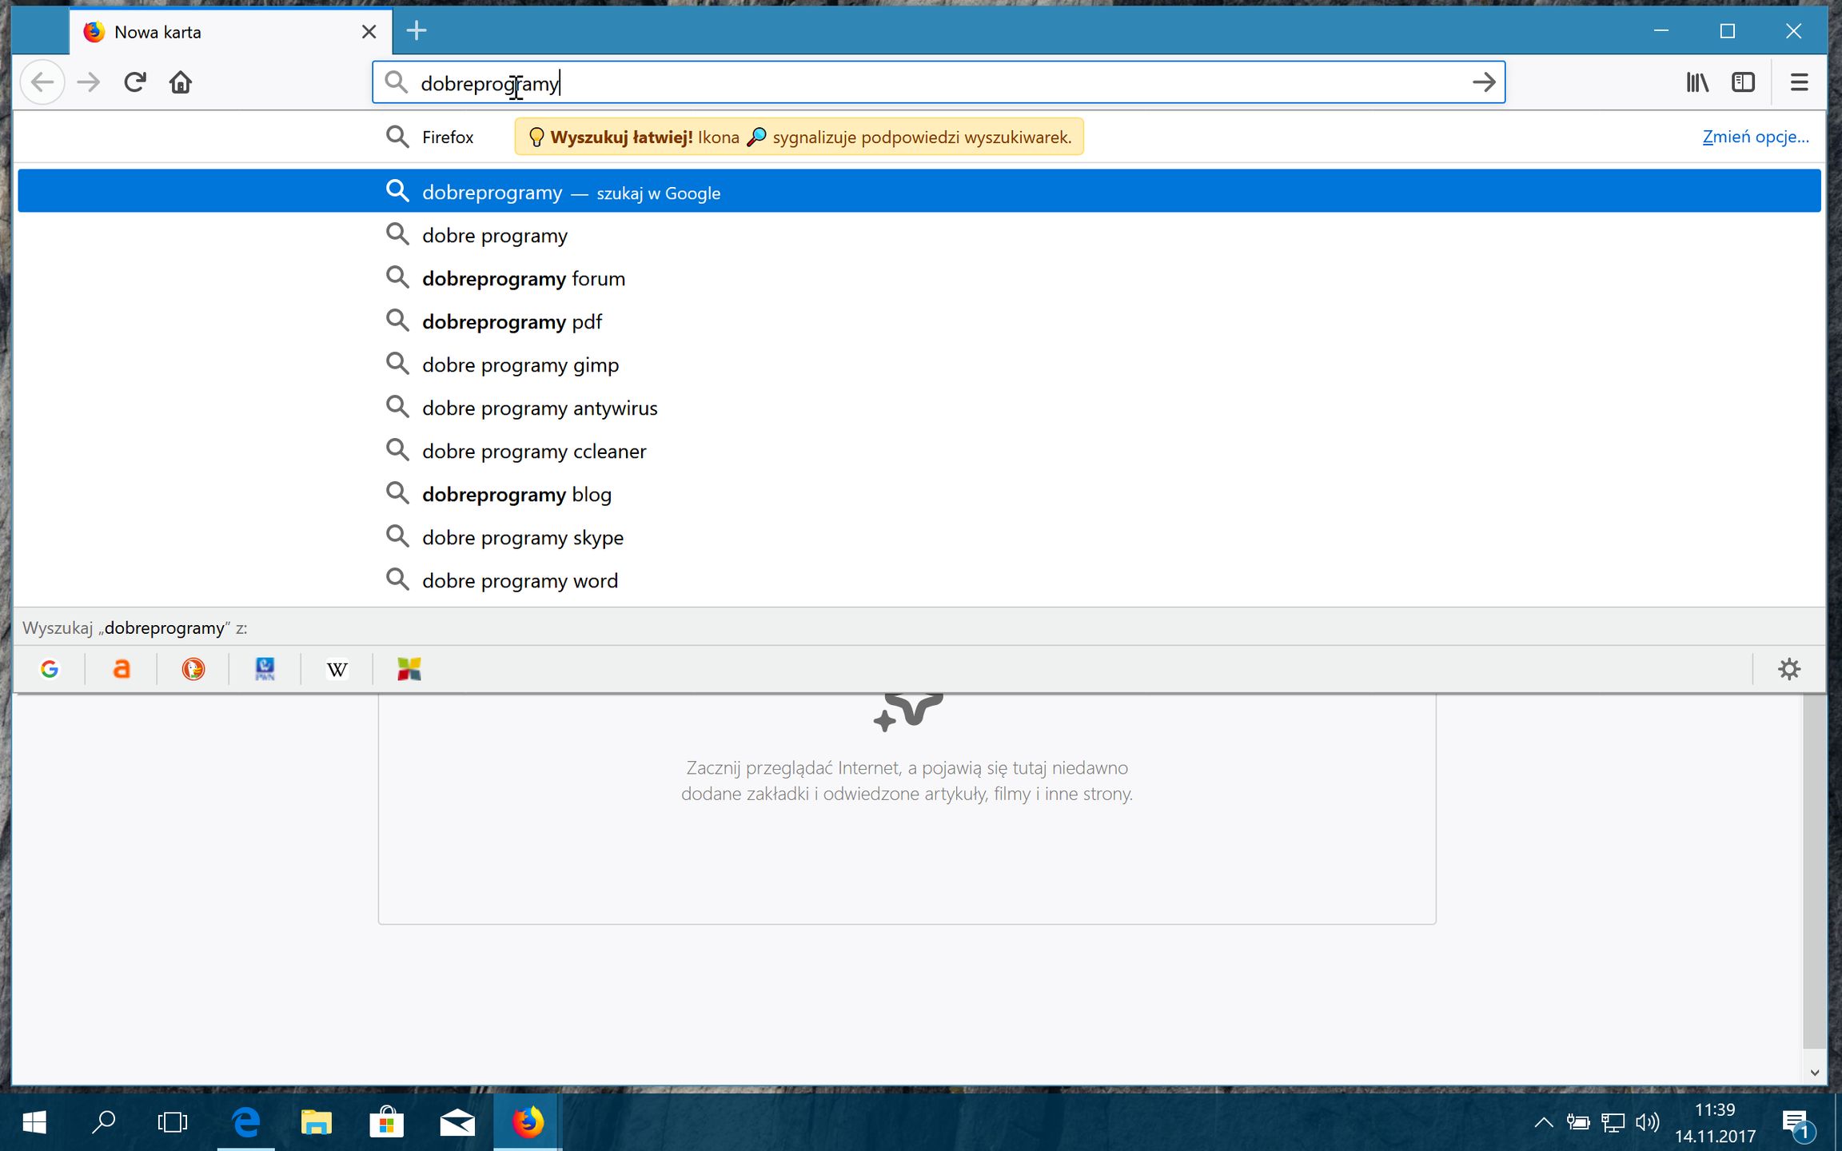Open the Firefox Library panel
The height and width of the screenshot is (1151, 1842).
click(x=1696, y=82)
